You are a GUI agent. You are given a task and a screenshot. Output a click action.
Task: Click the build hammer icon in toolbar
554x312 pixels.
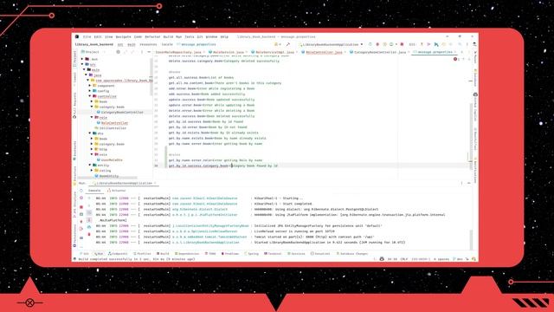288,44
